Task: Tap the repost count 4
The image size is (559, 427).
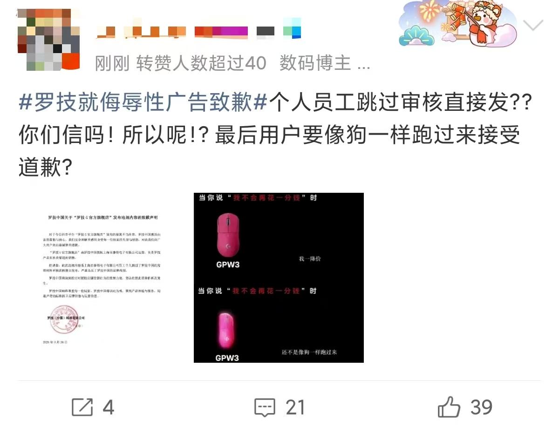Action: tap(108, 407)
